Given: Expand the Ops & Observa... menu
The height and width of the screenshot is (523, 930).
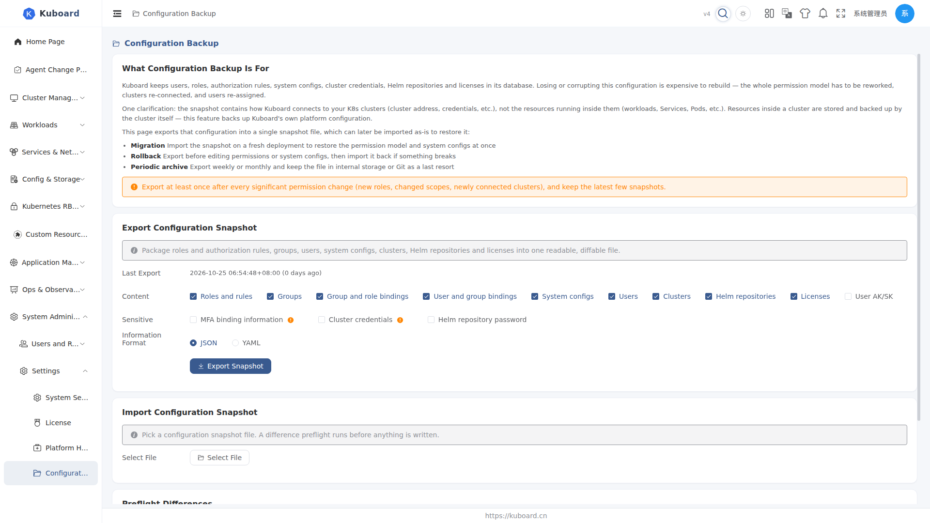Looking at the screenshot, I should (x=51, y=290).
